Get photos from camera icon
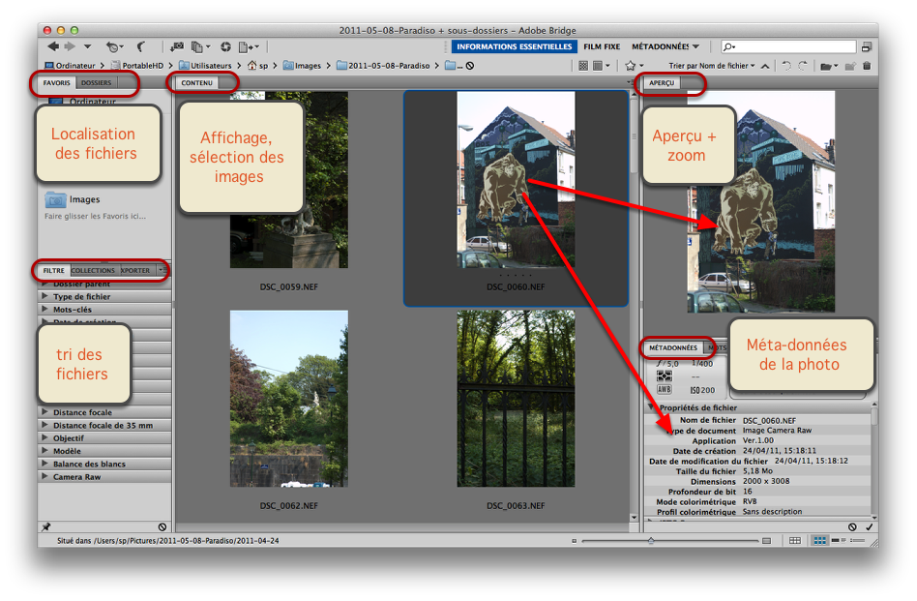 point(177,46)
